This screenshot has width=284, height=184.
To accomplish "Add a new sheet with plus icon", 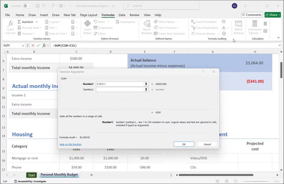I will pyautogui.click(x=92, y=175).
